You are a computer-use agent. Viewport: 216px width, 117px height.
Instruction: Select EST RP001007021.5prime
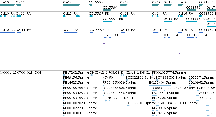click(80, 103)
